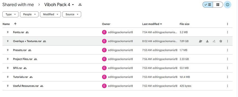Open the People filter dropdown
The width and height of the screenshot is (238, 97).
click(29, 14)
